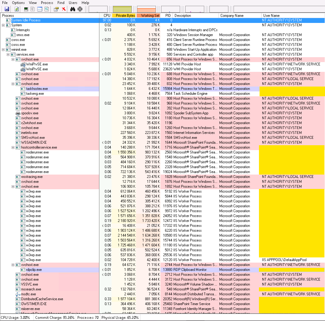
Task: Click the VSSVC.exe process icon
Action: tap(18, 284)
